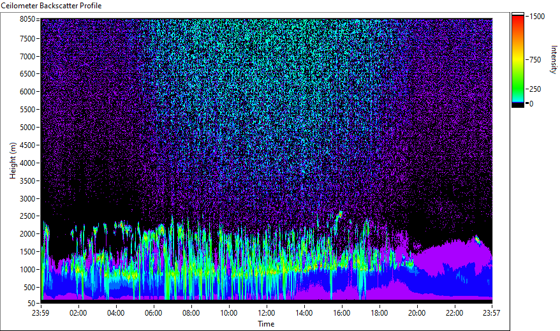This screenshot has width=560, height=331.
Task: Click the 02:00 time axis label
Action: point(78,313)
